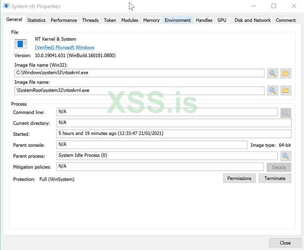The height and width of the screenshot is (250, 304).
Task: Click the disabled Details button
Action: [279, 167]
